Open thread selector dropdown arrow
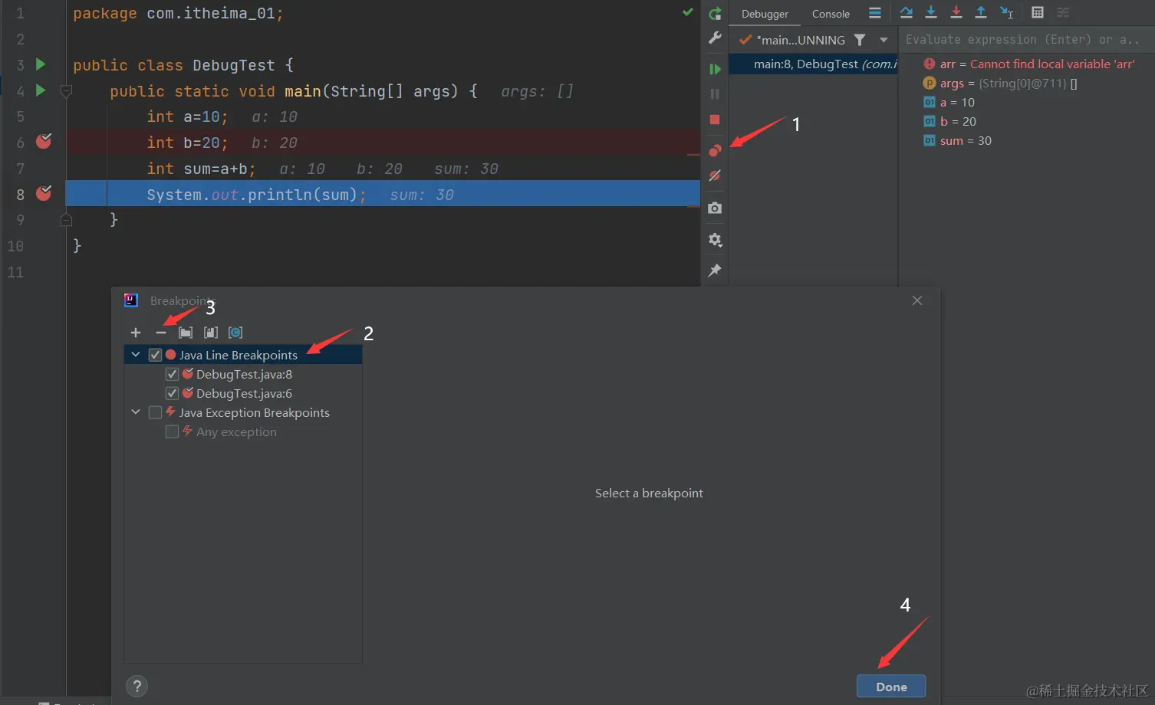 (884, 40)
